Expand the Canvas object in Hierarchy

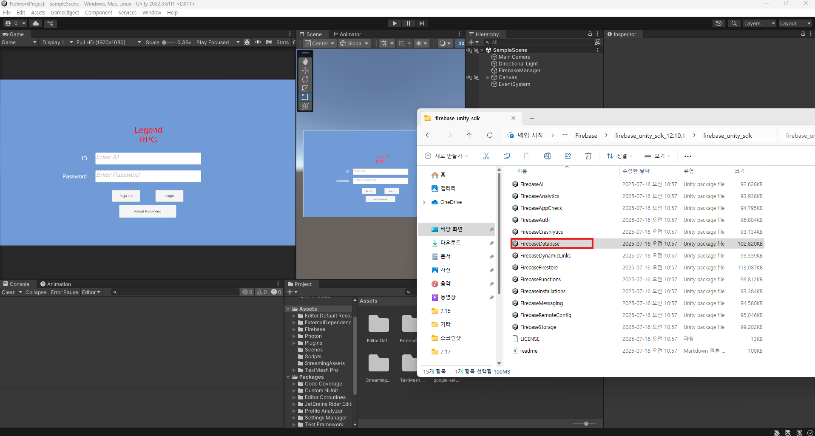[488, 77]
